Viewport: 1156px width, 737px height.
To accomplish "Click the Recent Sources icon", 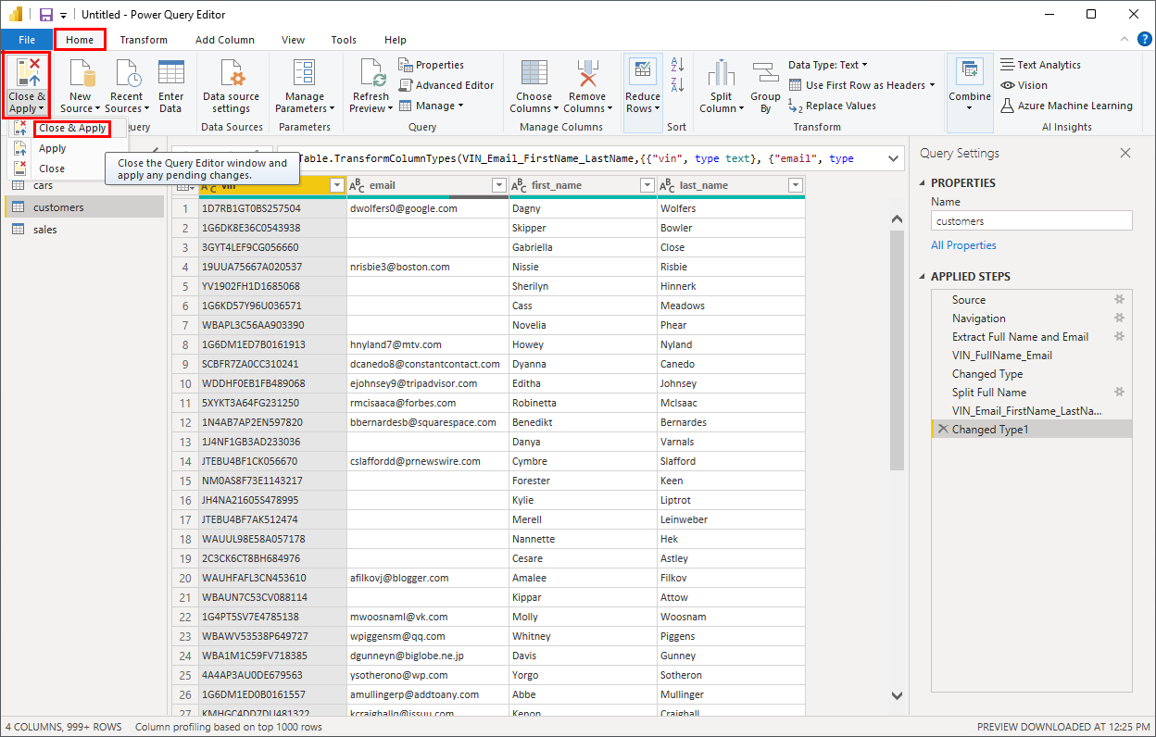I will (126, 74).
